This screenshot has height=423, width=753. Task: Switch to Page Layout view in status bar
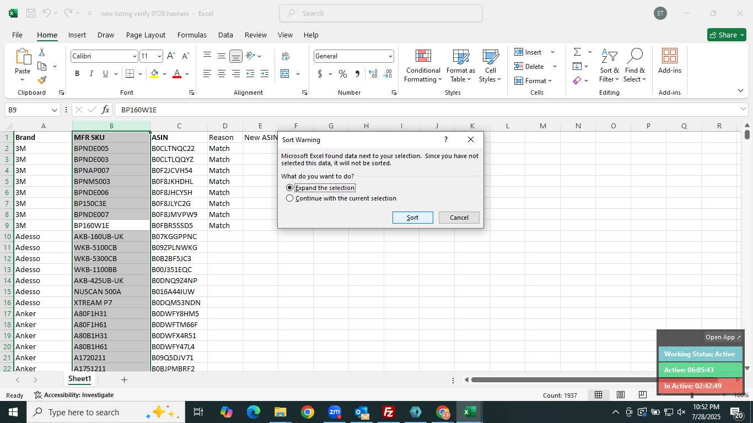coord(621,395)
